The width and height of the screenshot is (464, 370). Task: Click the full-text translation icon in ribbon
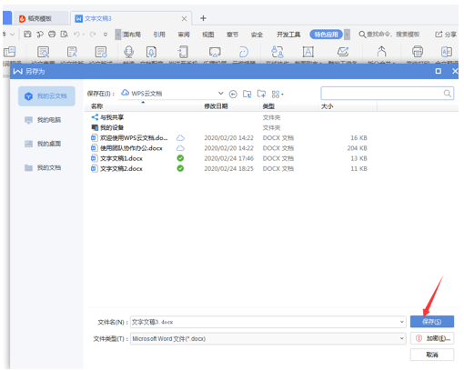[447, 52]
